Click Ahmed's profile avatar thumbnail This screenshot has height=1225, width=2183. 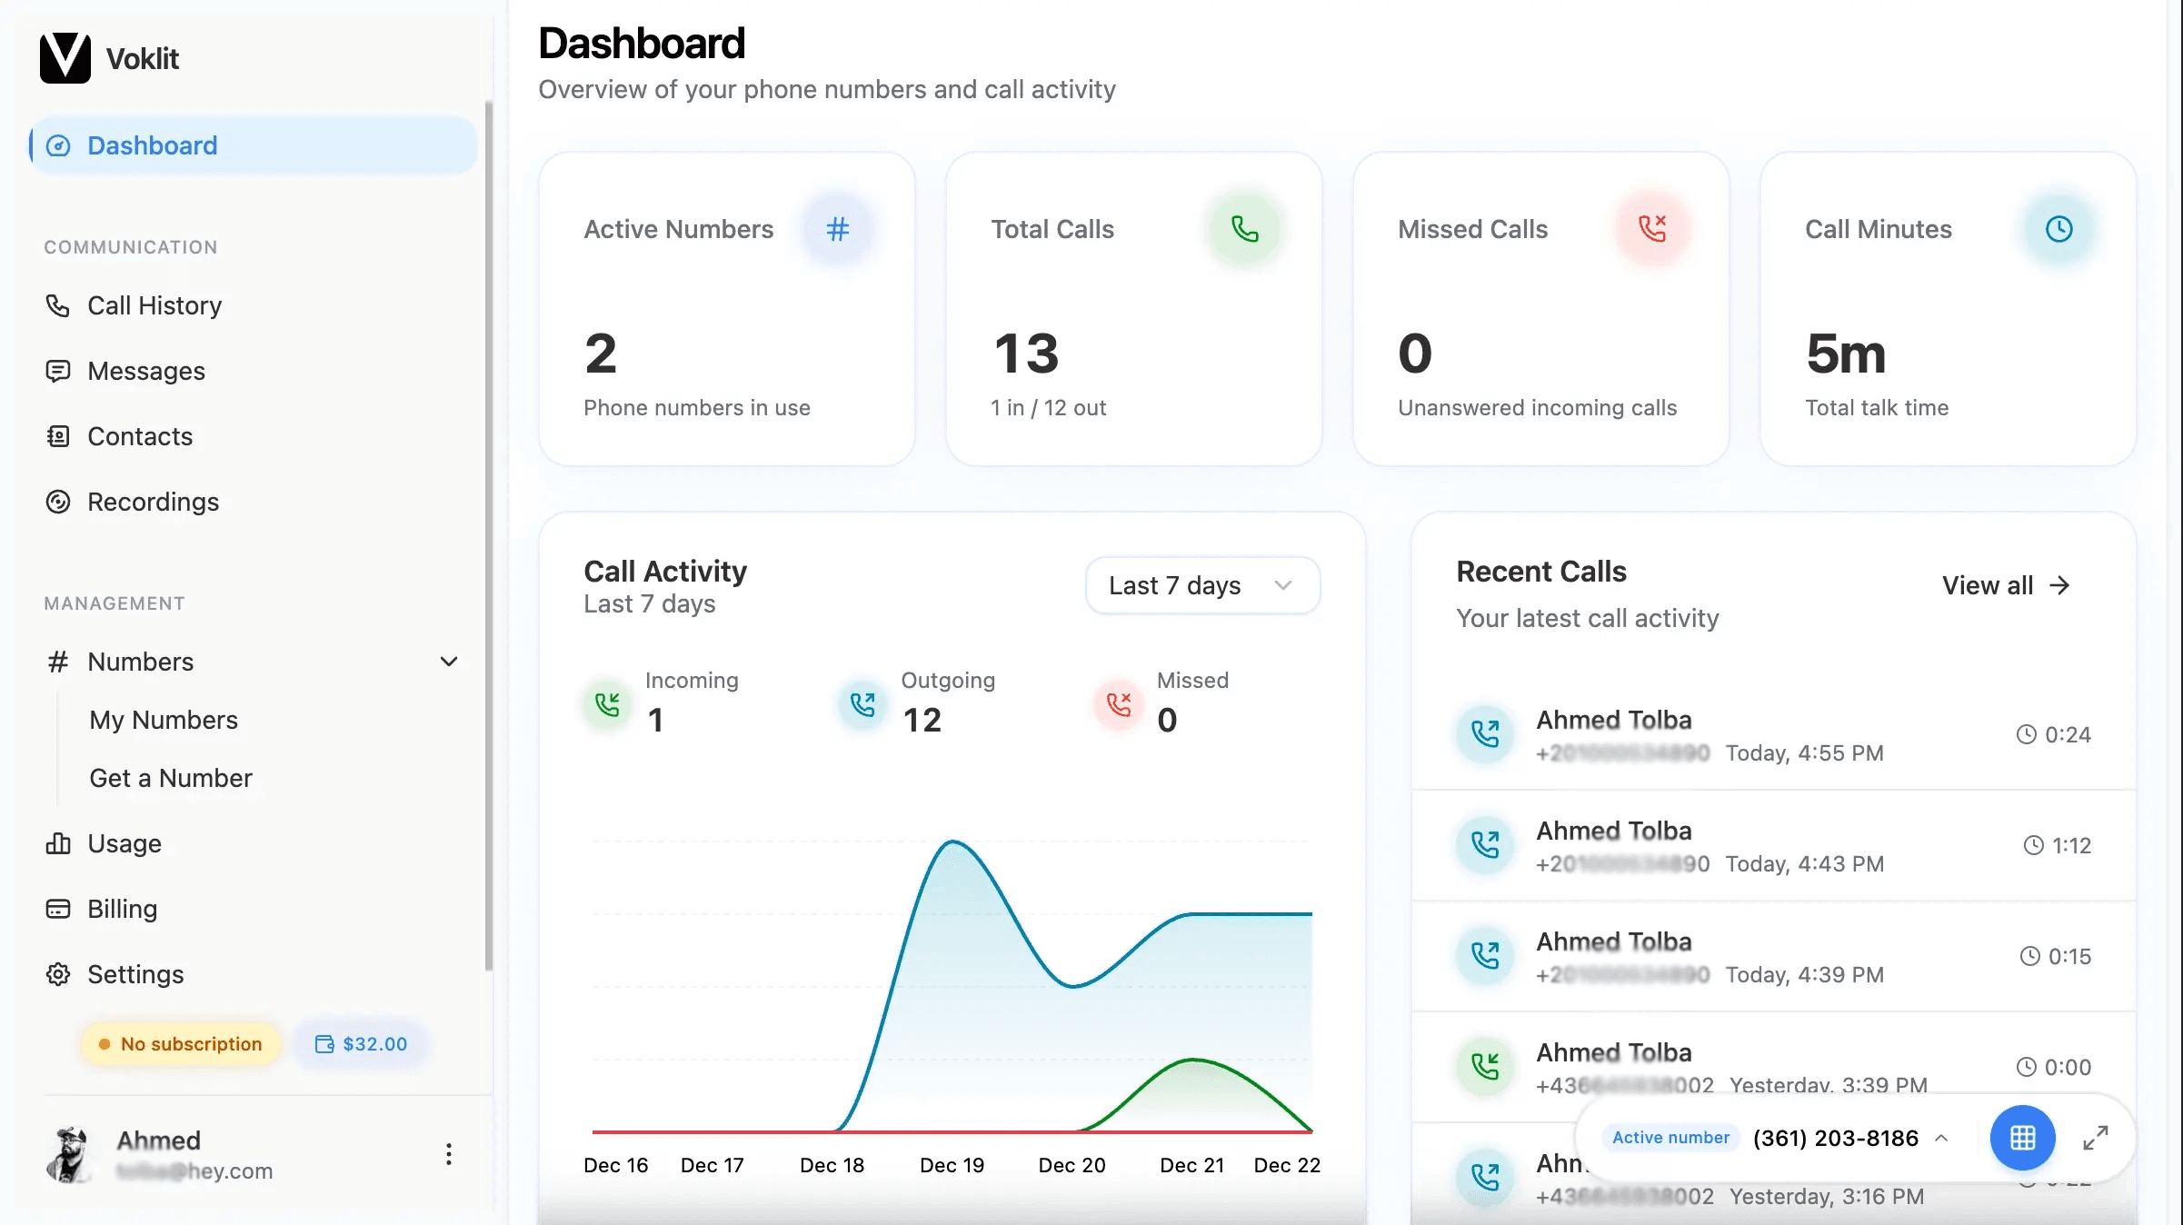tap(69, 1154)
